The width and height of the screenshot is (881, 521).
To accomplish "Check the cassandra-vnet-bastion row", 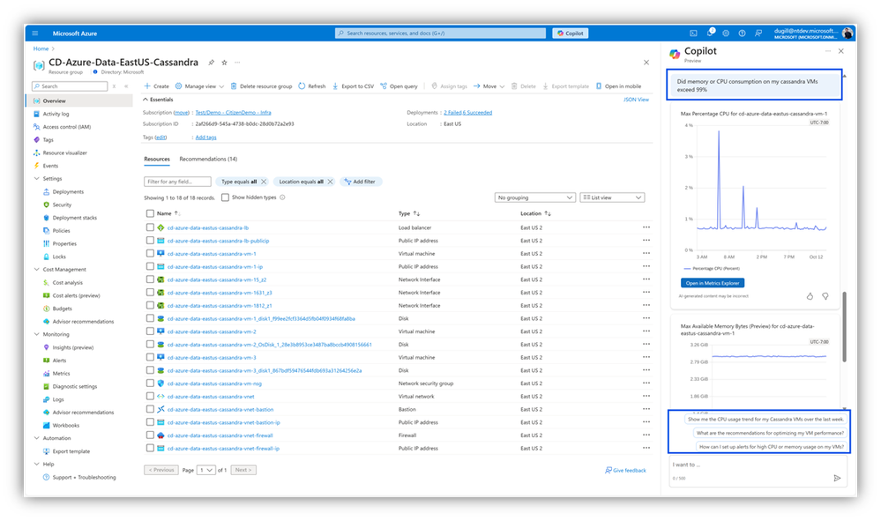I will coord(150,409).
